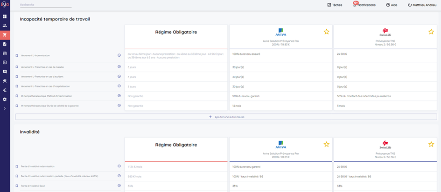Open the tools (wrench) icon in sidebar
The height and width of the screenshot is (192, 441).
click(x=5, y=81)
